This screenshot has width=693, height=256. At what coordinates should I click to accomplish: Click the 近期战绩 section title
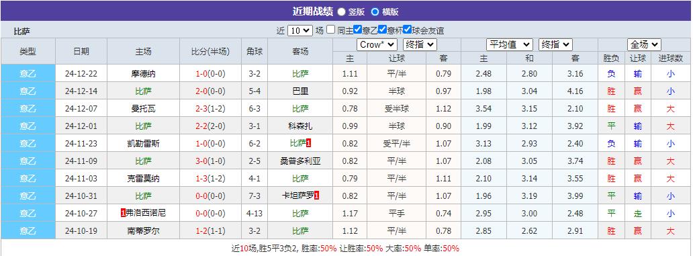312,12
